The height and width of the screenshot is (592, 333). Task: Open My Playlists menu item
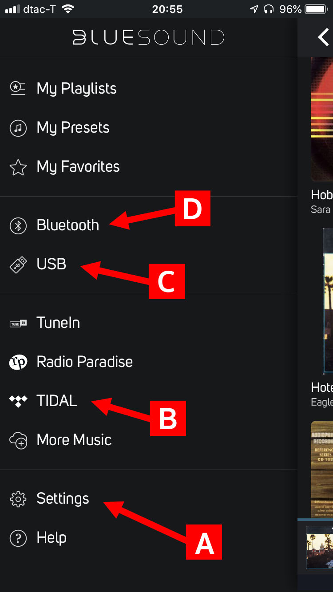(x=76, y=88)
